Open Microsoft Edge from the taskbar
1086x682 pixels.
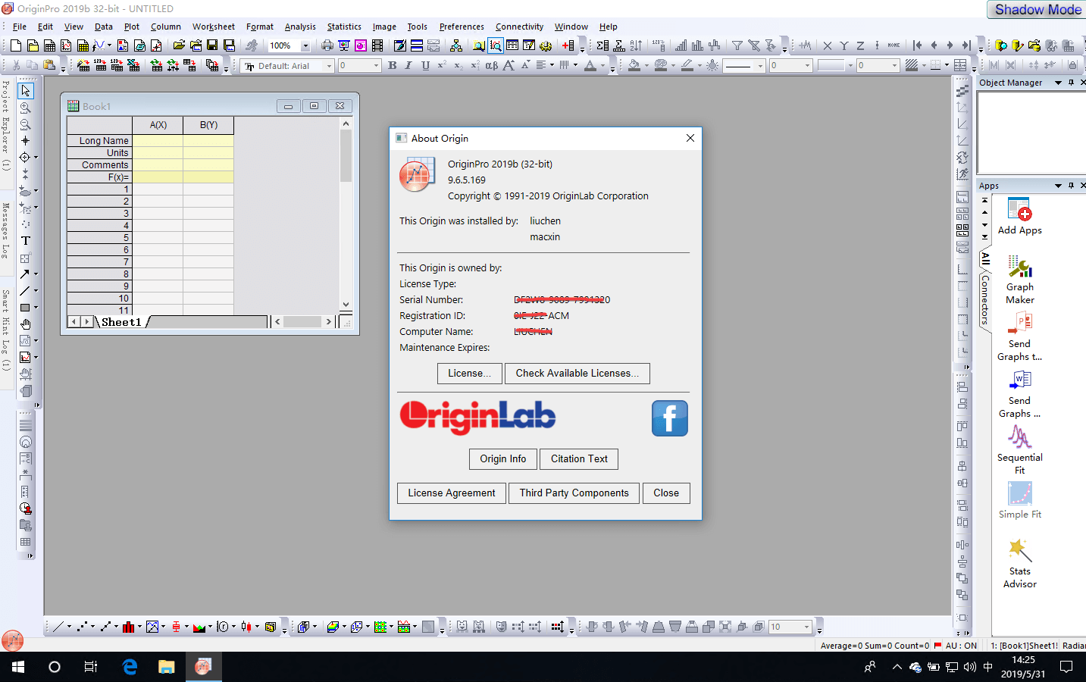point(130,667)
